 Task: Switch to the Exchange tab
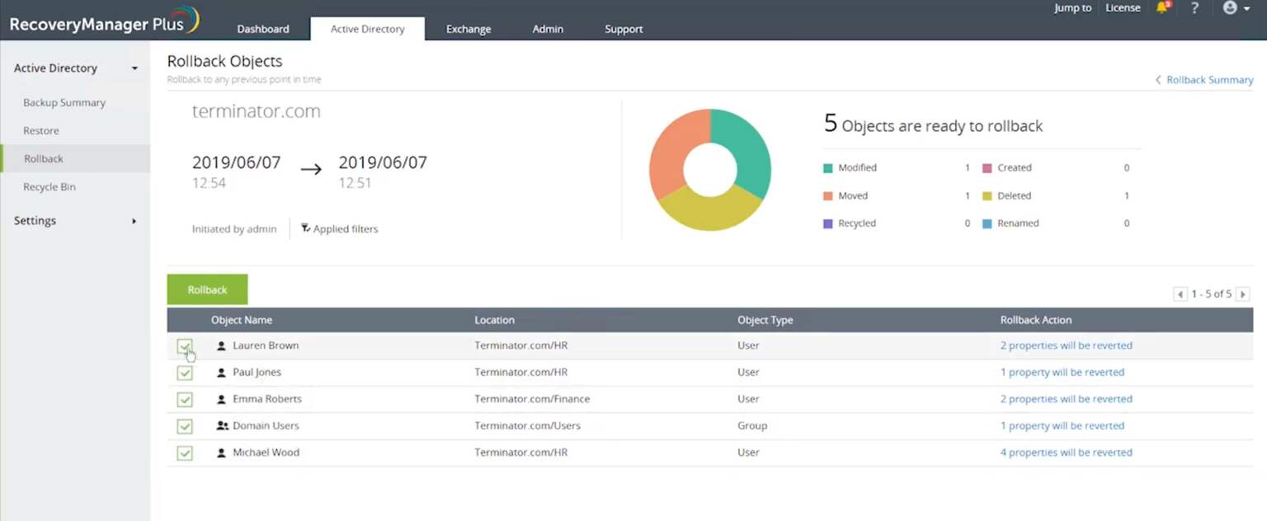(468, 29)
